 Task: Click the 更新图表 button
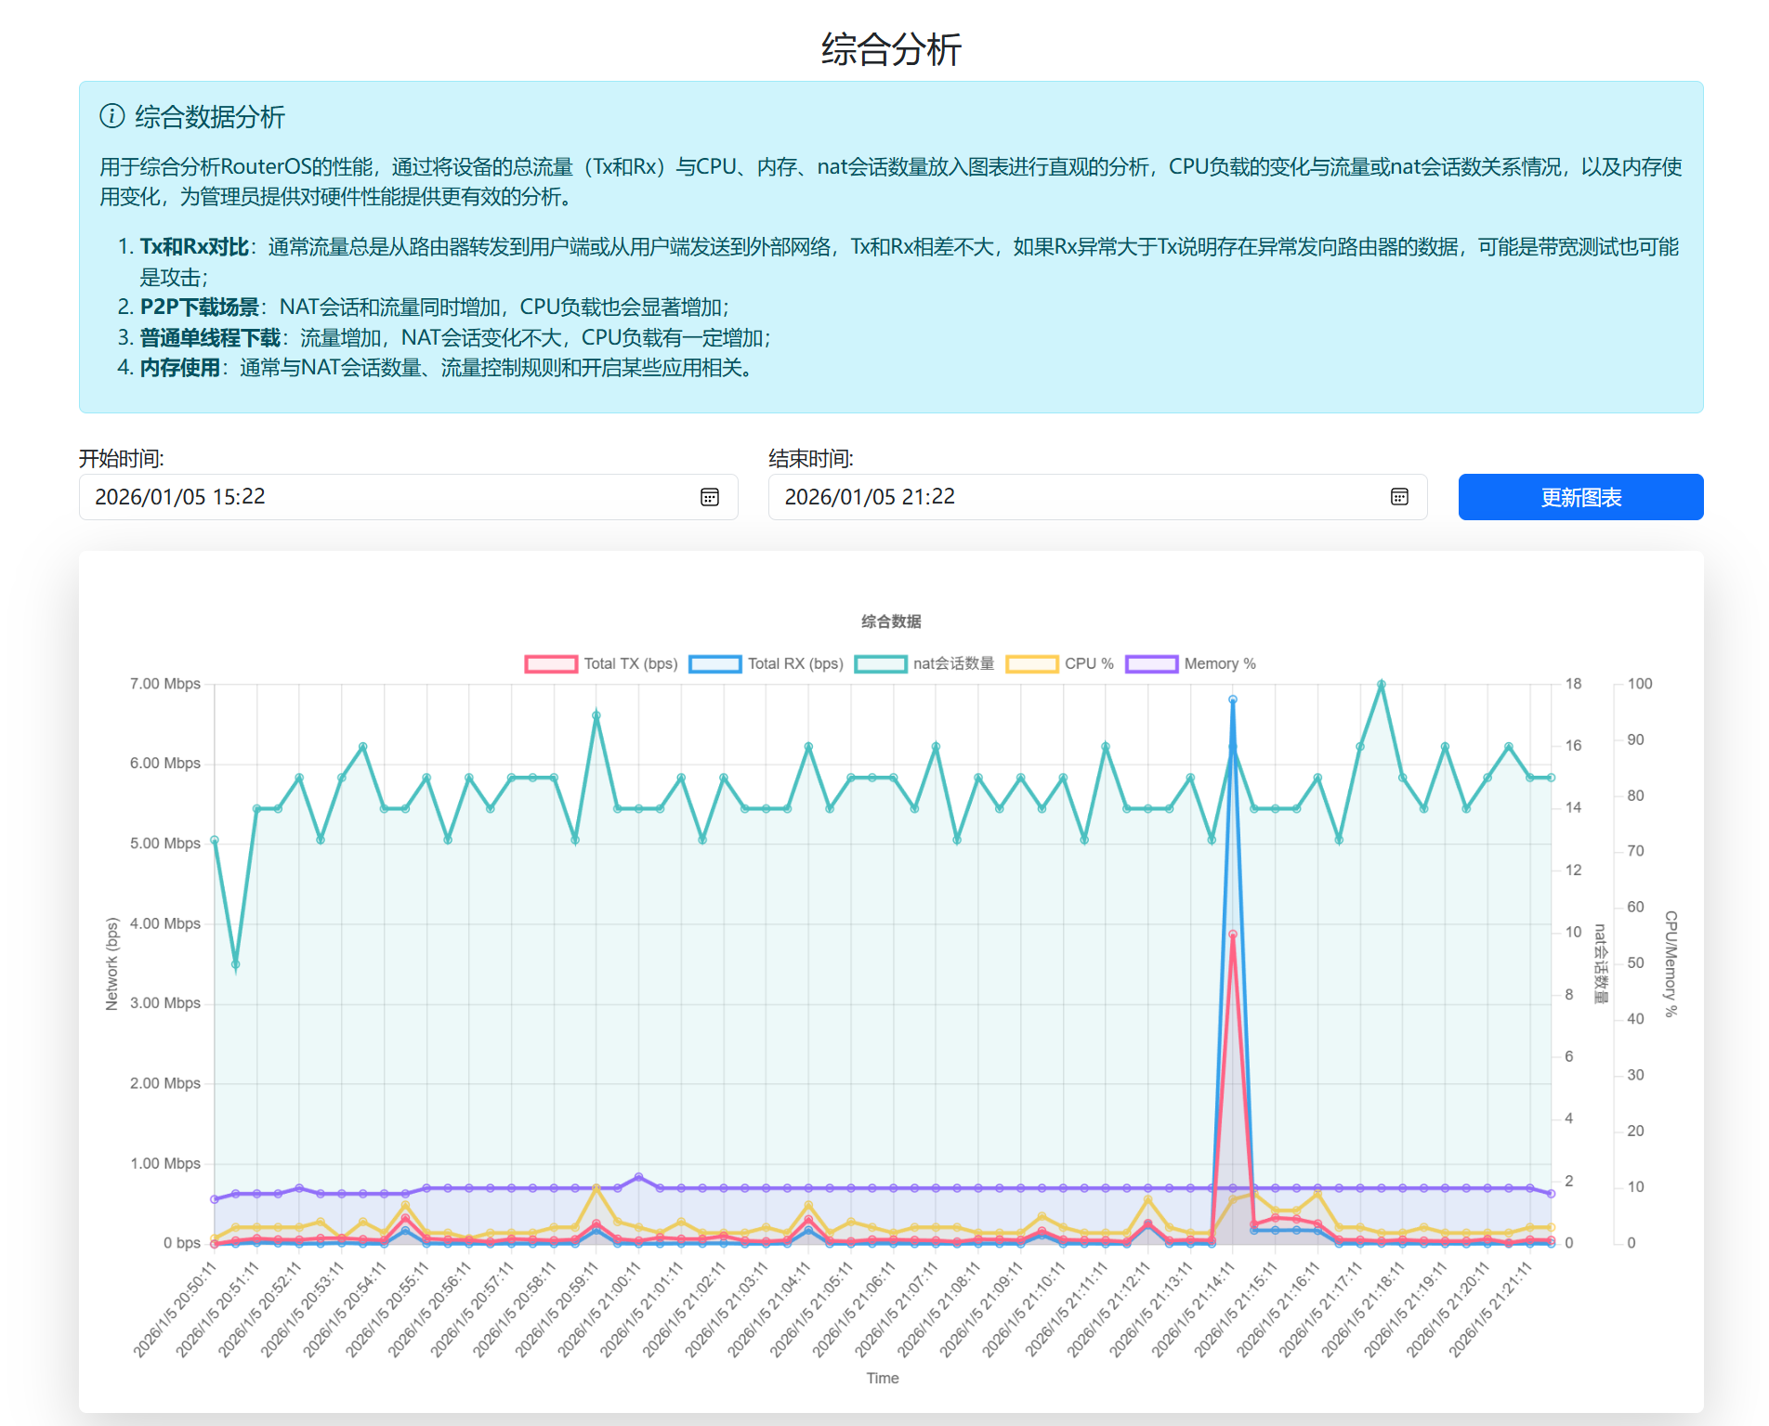1579,497
